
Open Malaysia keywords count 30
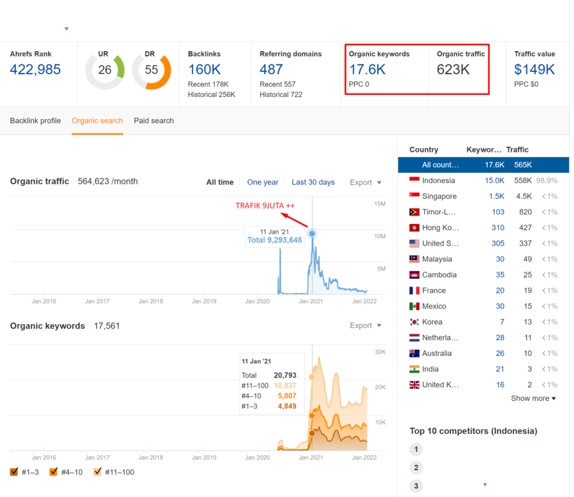coord(500,259)
